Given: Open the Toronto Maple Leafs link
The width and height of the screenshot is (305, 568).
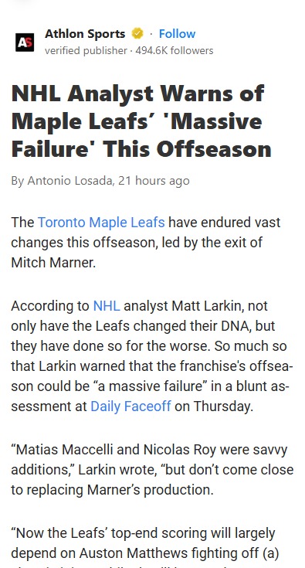Looking at the screenshot, I should pyautogui.click(x=101, y=223).
